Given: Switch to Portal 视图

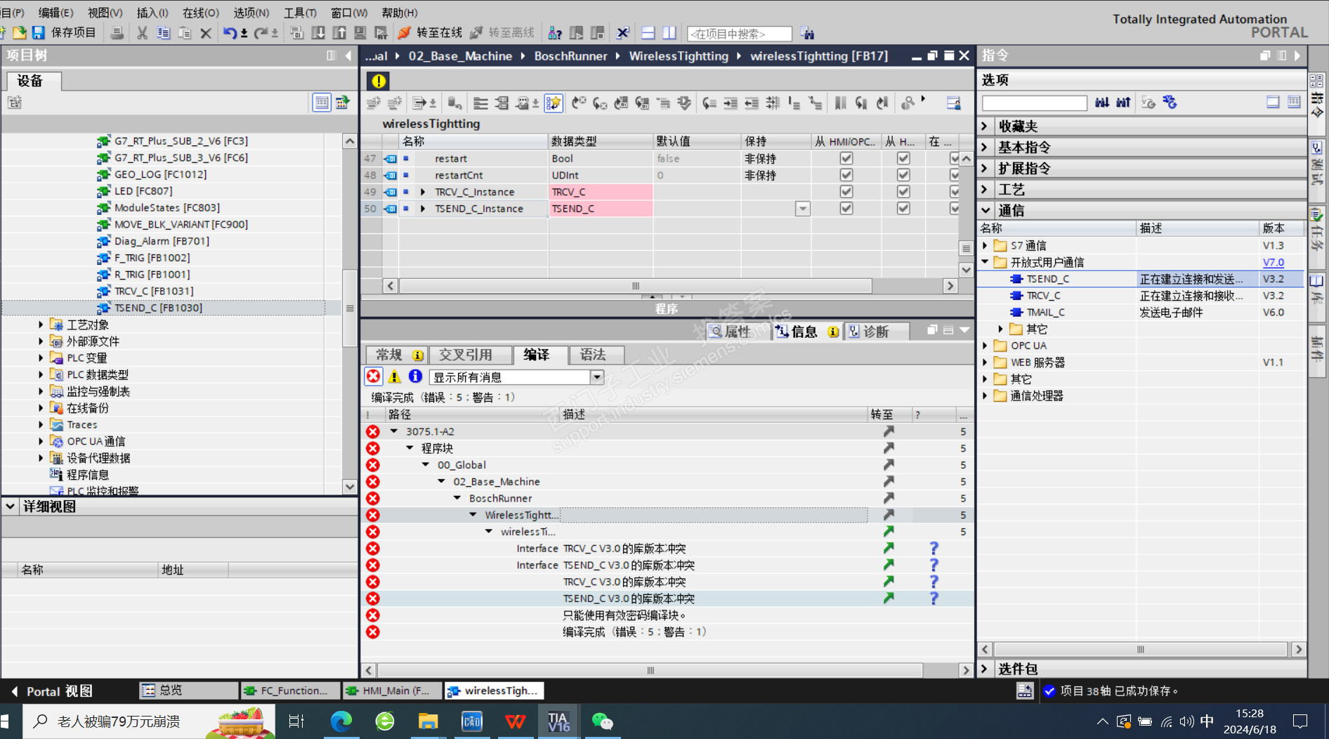Looking at the screenshot, I should (x=53, y=691).
